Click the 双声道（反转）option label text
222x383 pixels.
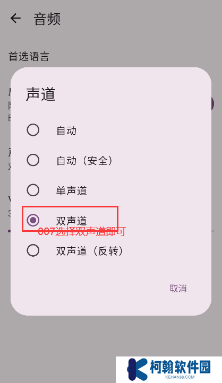[90, 251]
